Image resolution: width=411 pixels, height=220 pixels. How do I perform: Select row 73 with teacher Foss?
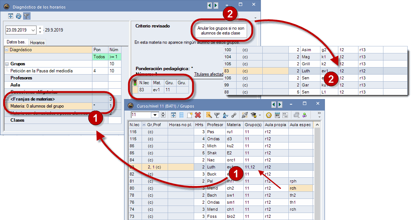click(x=221, y=216)
